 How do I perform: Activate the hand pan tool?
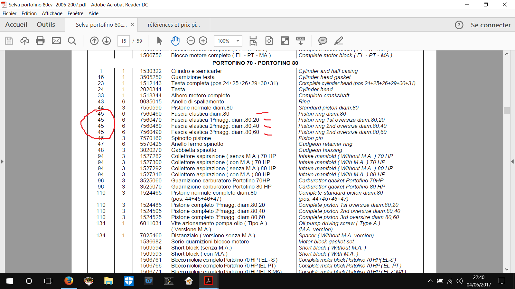coord(175,41)
